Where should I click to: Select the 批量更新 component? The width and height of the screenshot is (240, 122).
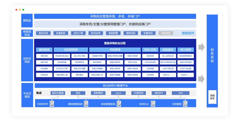61,33
